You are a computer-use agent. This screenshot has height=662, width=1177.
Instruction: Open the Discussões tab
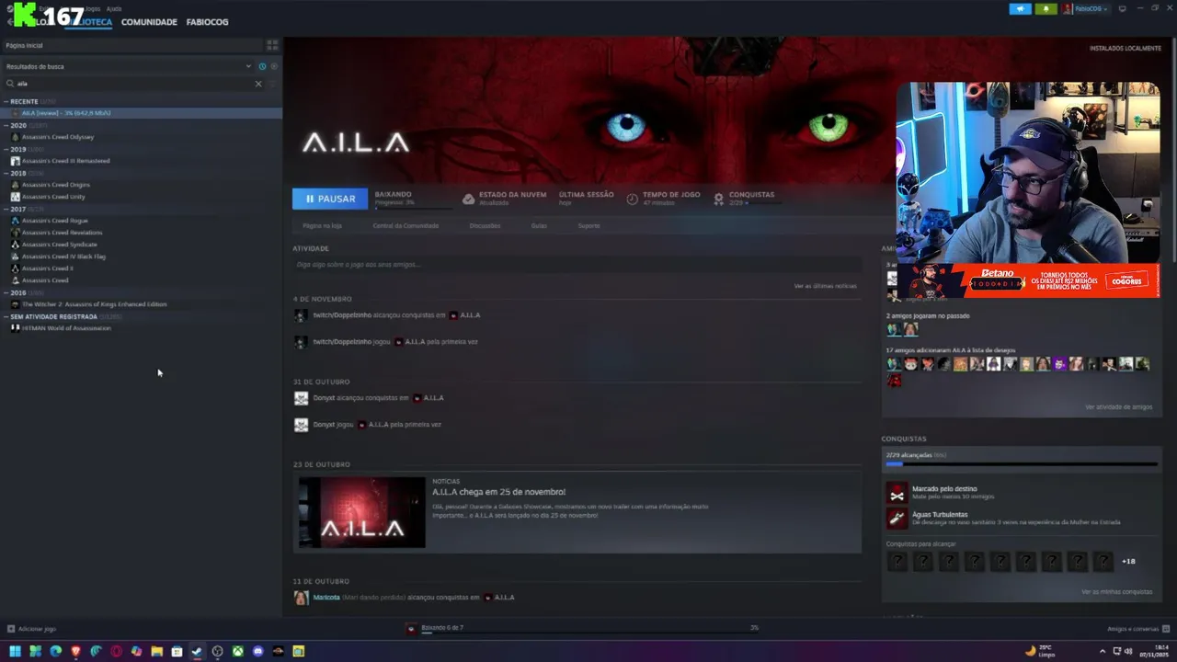click(x=485, y=225)
